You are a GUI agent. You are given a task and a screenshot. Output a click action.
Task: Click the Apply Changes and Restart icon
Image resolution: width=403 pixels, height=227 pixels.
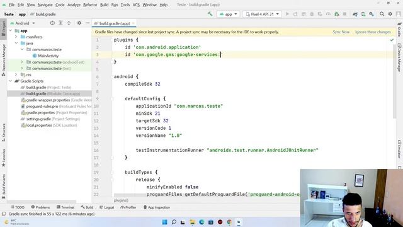click(x=295, y=14)
